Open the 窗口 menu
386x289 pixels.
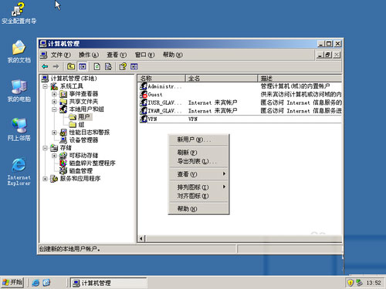(144, 55)
